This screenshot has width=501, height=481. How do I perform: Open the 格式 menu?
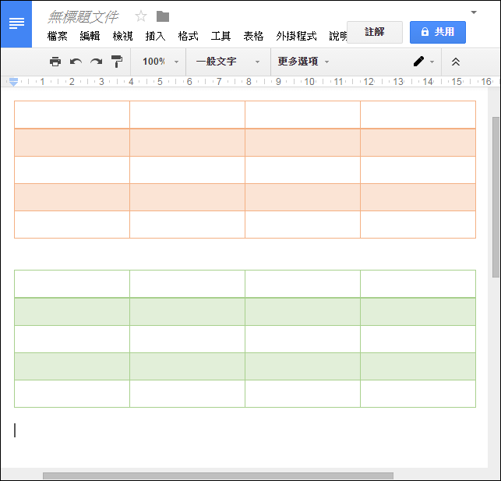coord(189,36)
